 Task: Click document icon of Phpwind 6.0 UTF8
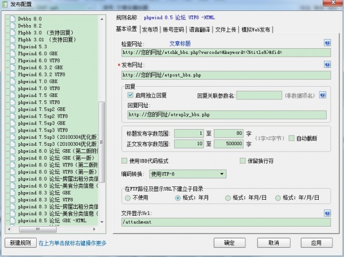point(13,60)
